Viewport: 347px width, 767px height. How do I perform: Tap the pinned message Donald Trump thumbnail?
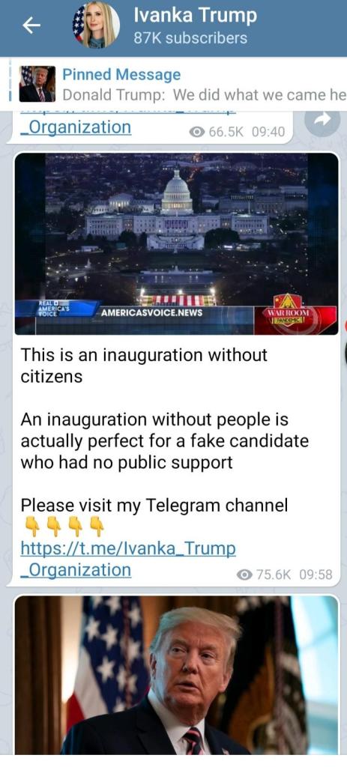pyautogui.click(x=37, y=84)
